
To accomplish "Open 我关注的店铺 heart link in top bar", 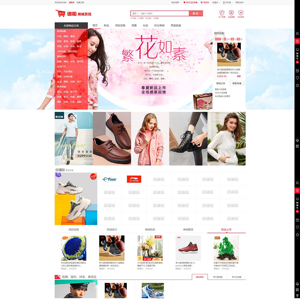I will tap(190, 2).
